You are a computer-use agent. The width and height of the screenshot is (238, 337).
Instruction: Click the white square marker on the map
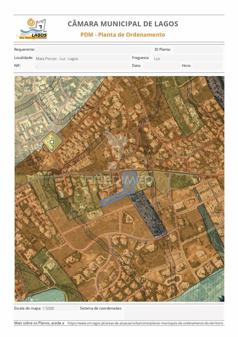point(52,142)
